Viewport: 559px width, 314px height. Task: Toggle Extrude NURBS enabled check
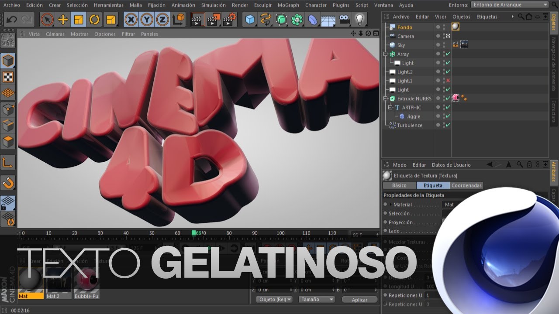[448, 99]
